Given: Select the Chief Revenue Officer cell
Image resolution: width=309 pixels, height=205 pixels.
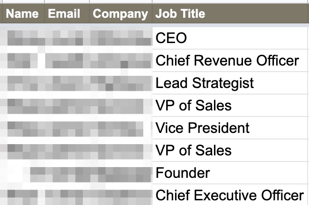Looking at the screenshot, I should pos(227,60).
